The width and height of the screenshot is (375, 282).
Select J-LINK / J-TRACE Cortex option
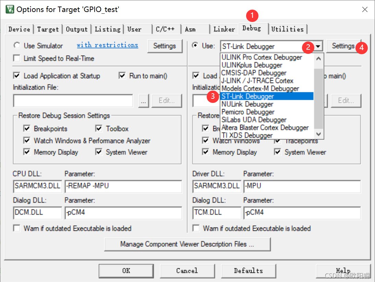point(267,81)
